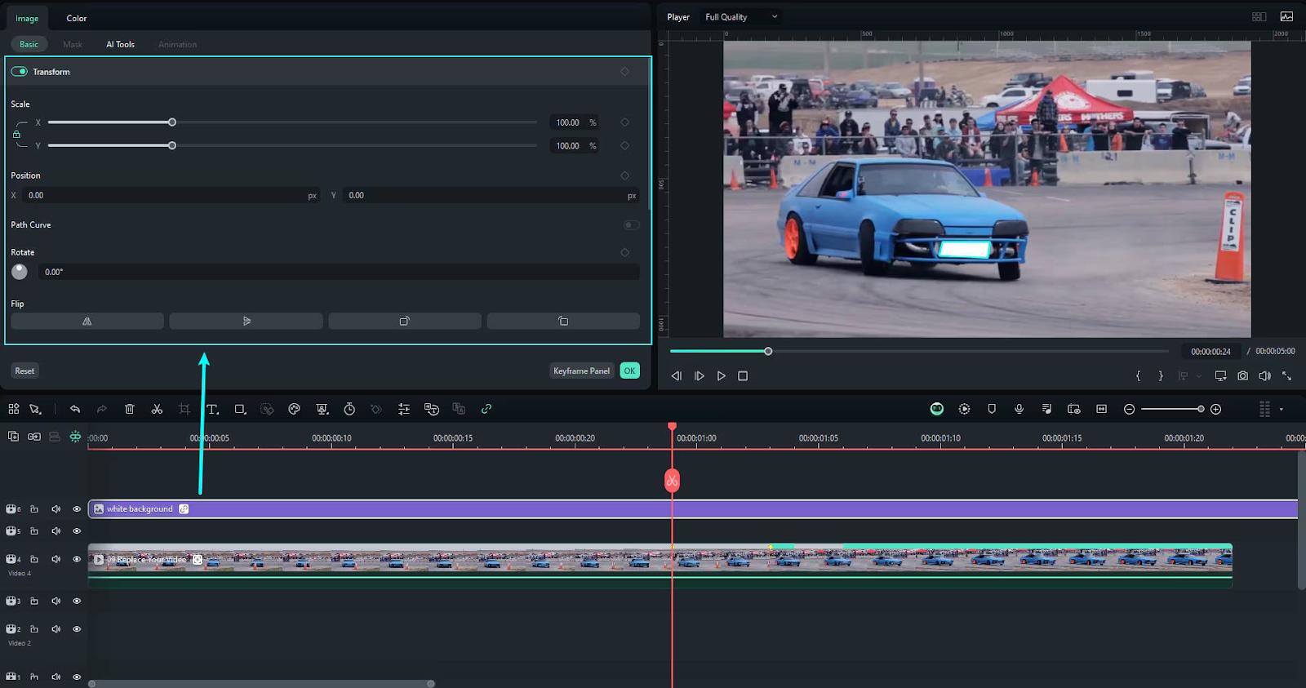The width and height of the screenshot is (1306, 688).
Task: Switch to the Color tab
Action: pyautogui.click(x=77, y=18)
